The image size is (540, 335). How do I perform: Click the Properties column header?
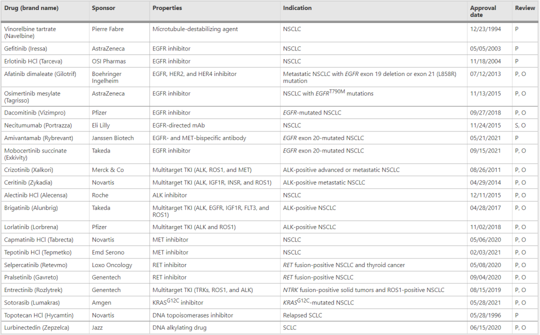pyautogui.click(x=167, y=8)
